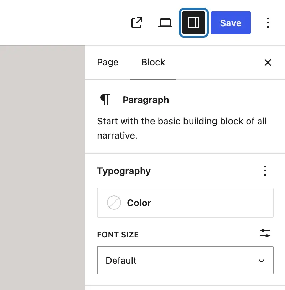Click the Paragraph block title
Image resolution: width=285 pixels, height=290 pixels.
(x=146, y=100)
